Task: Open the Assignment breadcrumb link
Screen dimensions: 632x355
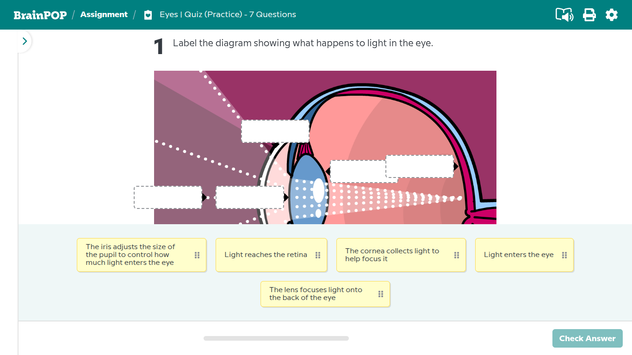Action: click(x=104, y=14)
